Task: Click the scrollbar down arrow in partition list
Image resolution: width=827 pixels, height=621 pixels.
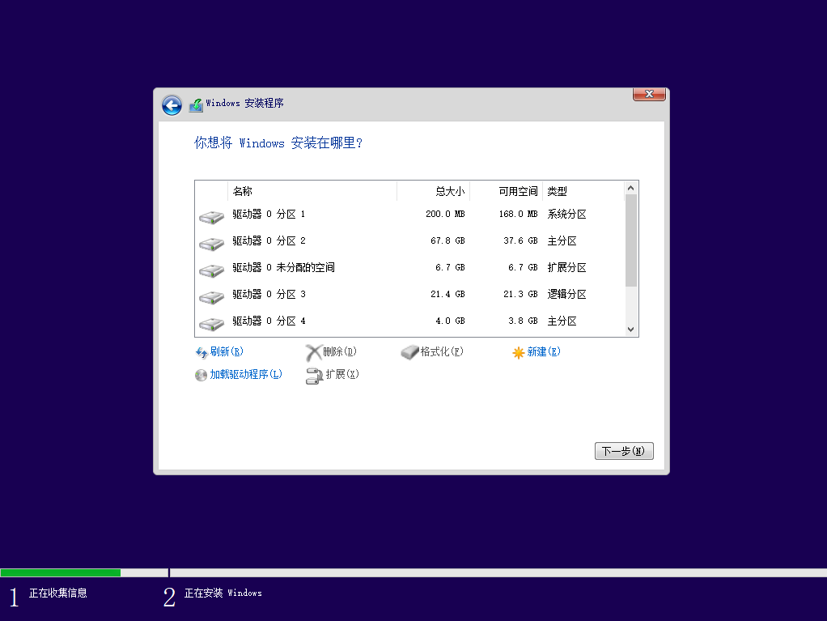Action: tap(631, 330)
